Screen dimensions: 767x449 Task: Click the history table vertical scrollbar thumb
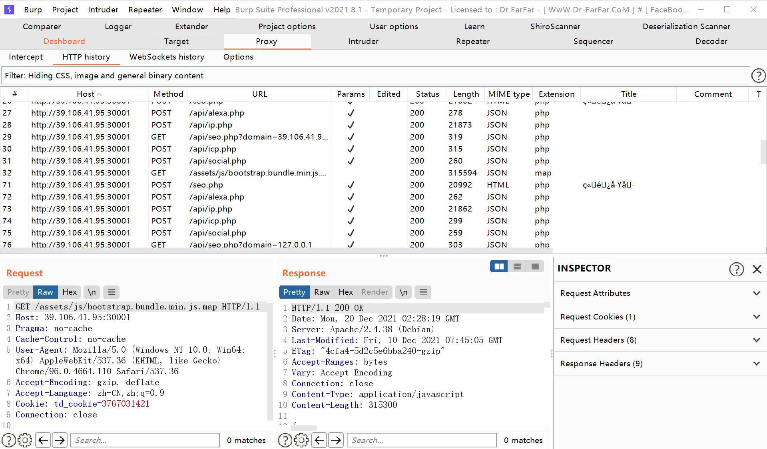pyautogui.click(x=763, y=152)
